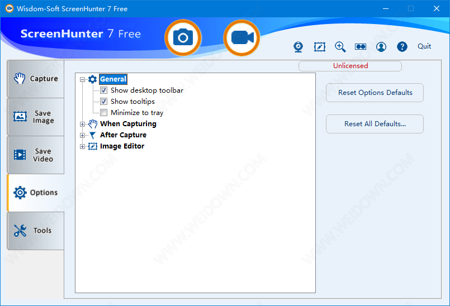Image resolution: width=450 pixels, height=306 pixels.
Task: Switch to the Capture tab
Action: (36, 79)
